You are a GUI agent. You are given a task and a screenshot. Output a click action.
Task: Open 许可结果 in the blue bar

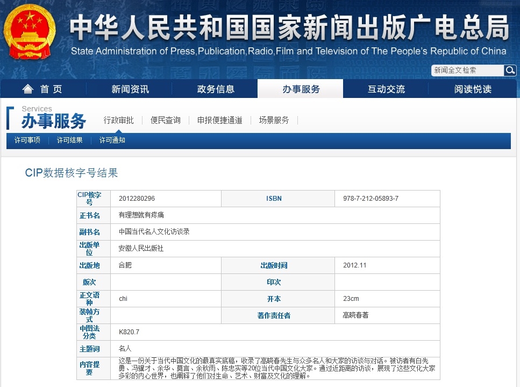coord(69,140)
